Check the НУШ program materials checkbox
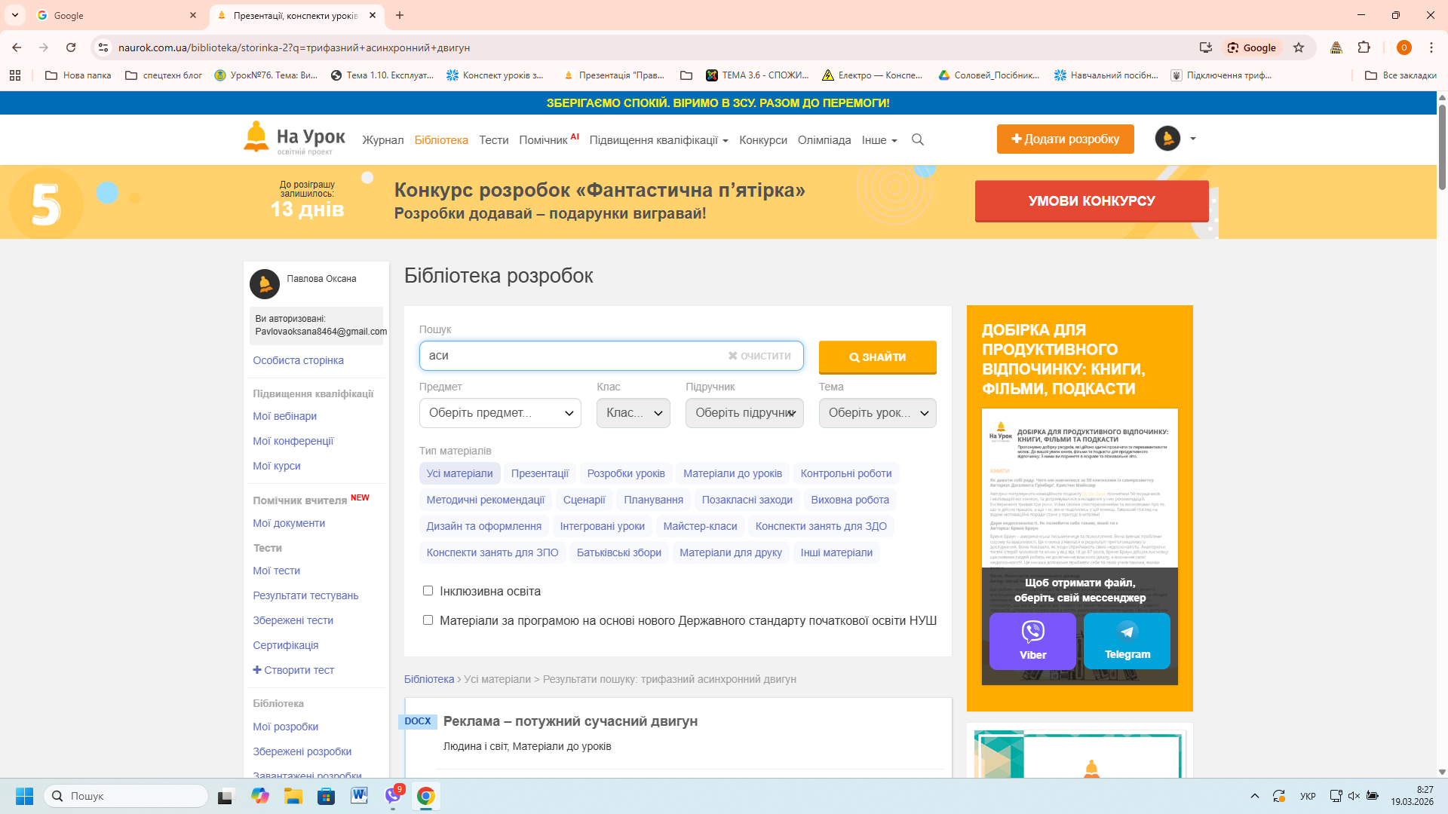This screenshot has height=814, width=1448. coord(428,620)
